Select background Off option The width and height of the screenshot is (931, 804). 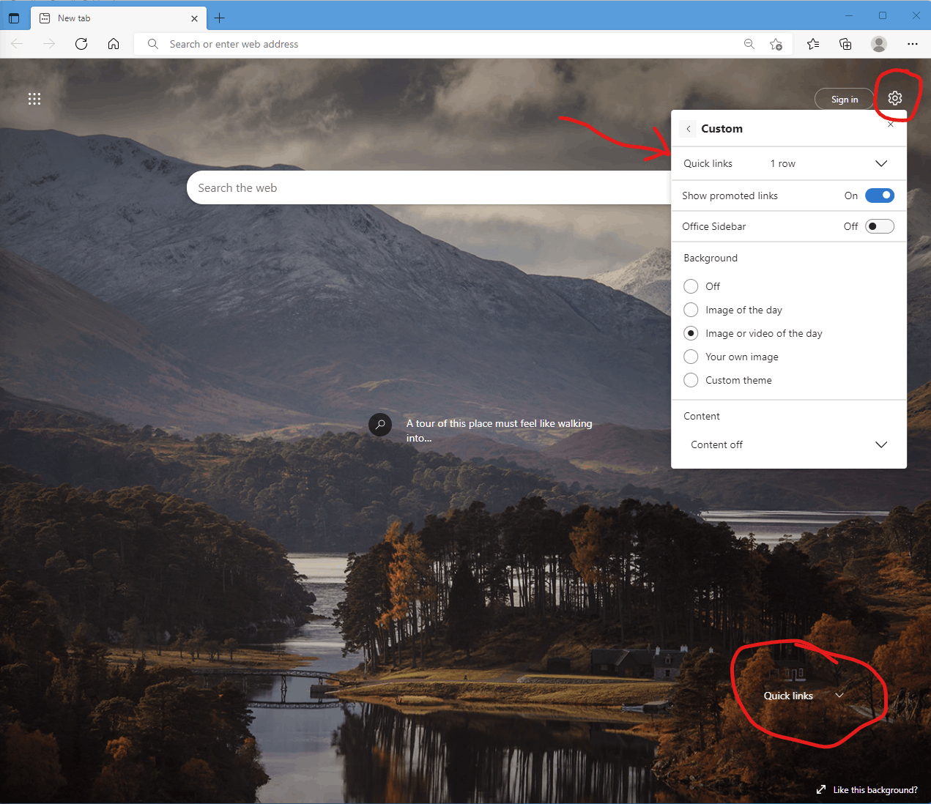point(691,286)
